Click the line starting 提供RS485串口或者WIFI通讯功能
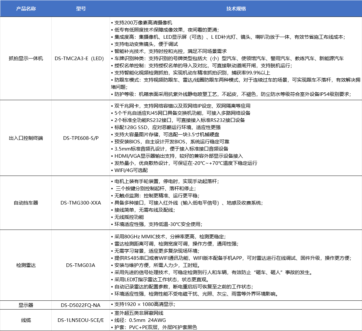The image size is (362, 331). pos(231,258)
